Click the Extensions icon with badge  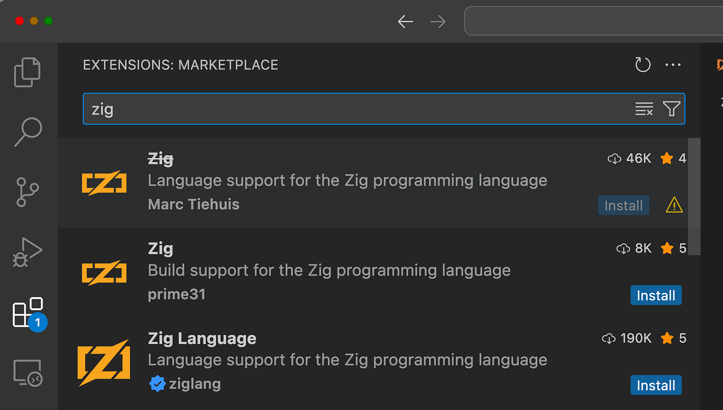coord(27,312)
